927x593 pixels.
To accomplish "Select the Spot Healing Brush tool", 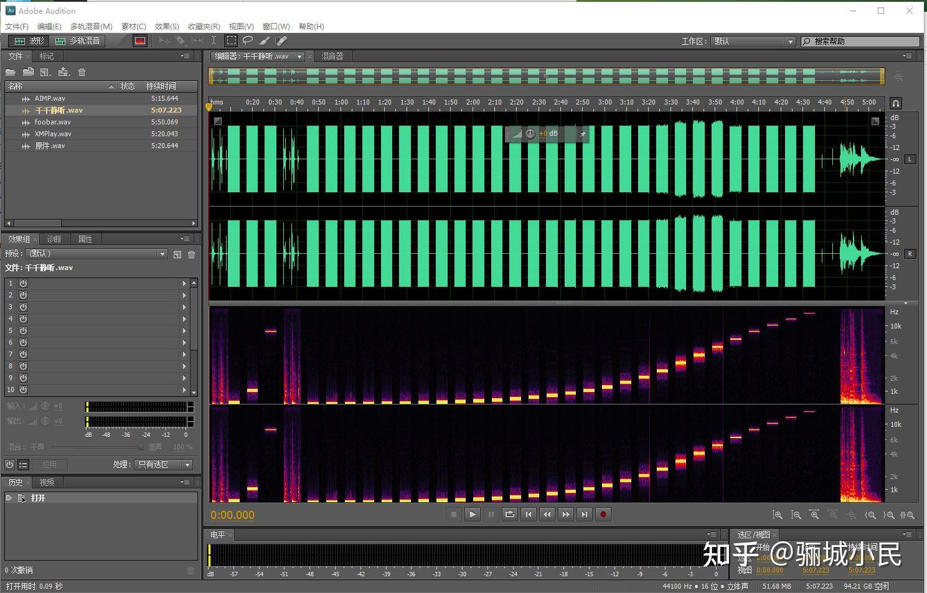I will coord(281,40).
